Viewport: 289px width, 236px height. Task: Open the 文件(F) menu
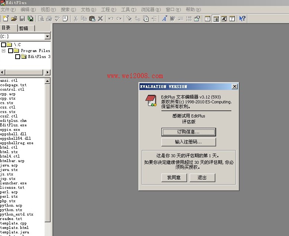pyautogui.click(x=8, y=10)
